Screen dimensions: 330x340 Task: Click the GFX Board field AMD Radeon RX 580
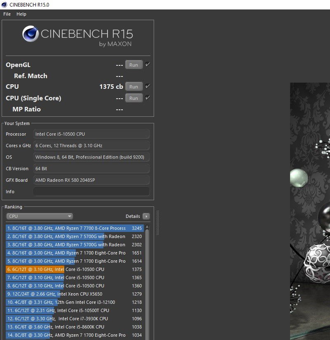91,180
